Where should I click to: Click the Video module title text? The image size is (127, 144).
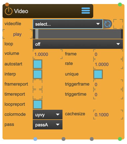pyautogui.click(x=21, y=11)
